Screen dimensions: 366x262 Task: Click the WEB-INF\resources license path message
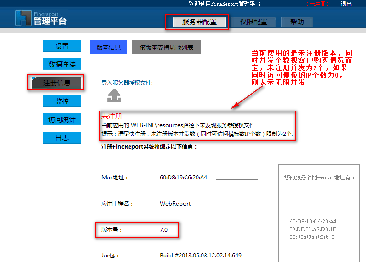(x=178, y=125)
